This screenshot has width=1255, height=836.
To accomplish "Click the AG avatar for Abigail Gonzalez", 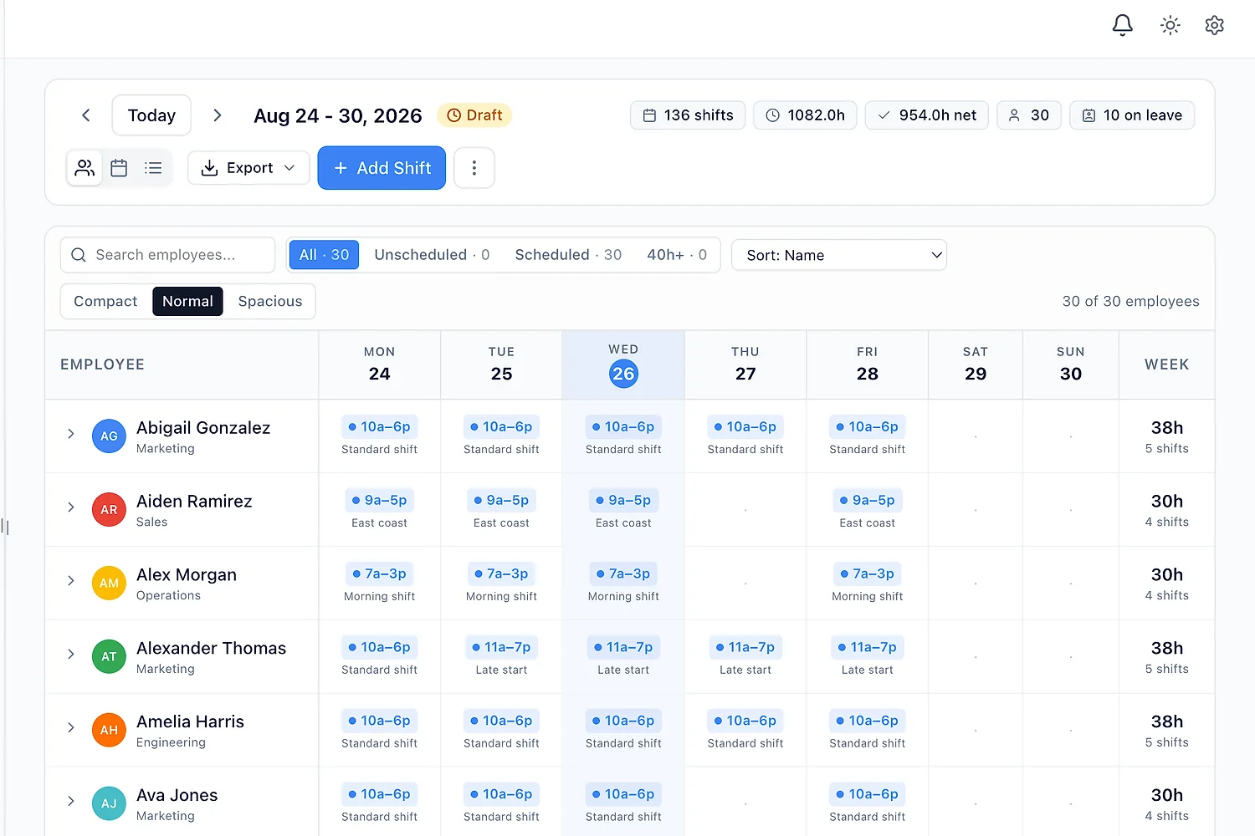I will tap(109, 436).
